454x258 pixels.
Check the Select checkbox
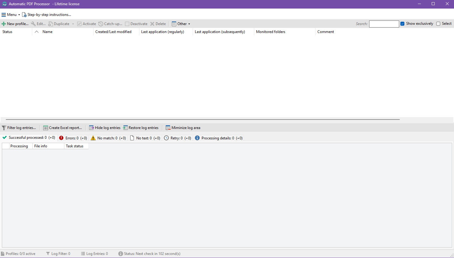pyautogui.click(x=438, y=24)
